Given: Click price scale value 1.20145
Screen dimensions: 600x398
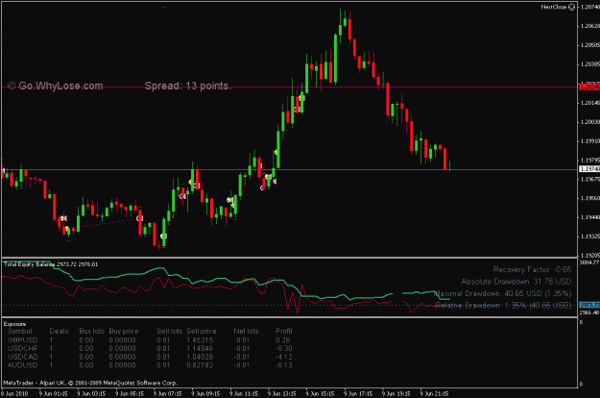Looking at the screenshot, I should (x=590, y=103).
